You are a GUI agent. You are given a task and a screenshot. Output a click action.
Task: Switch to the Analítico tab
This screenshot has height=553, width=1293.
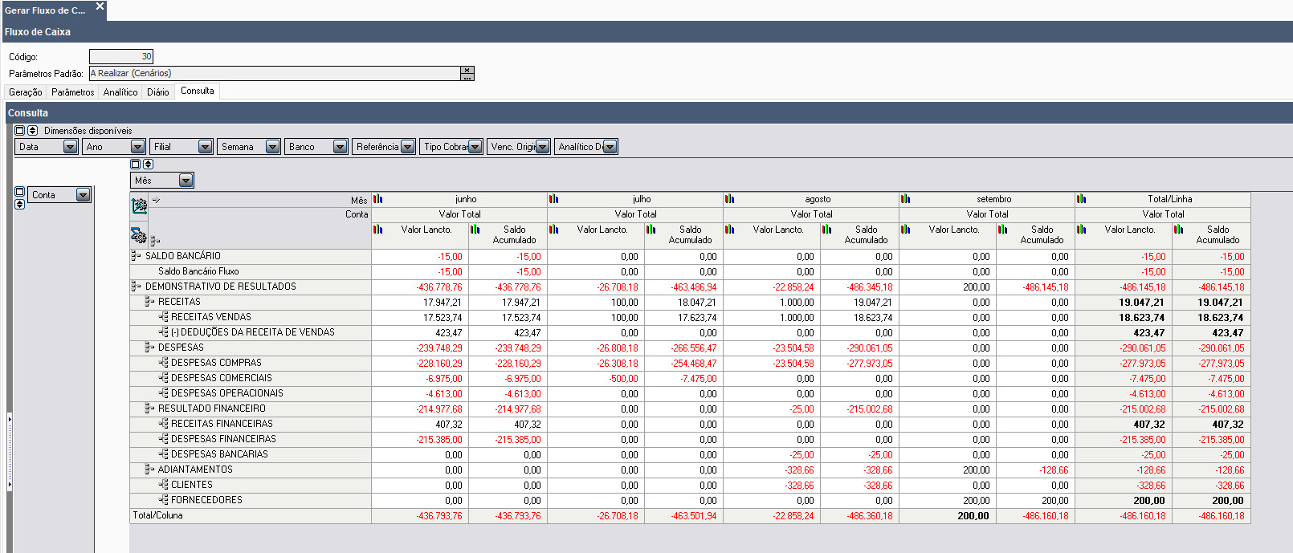[120, 92]
